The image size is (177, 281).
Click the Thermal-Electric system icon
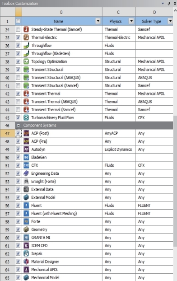click(x=26, y=37)
